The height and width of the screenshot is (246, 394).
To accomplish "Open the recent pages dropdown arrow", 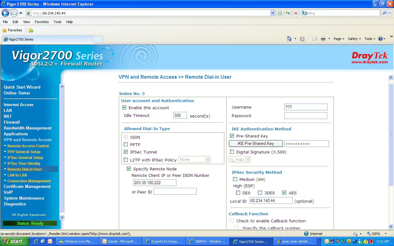I will [21, 13].
